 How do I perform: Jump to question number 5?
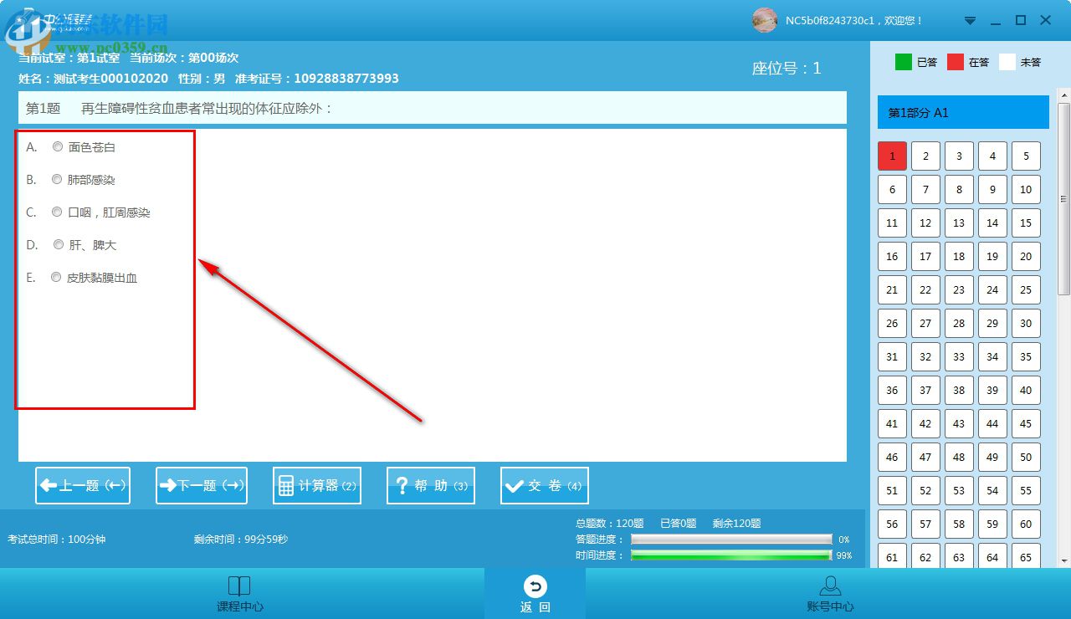tap(1026, 156)
